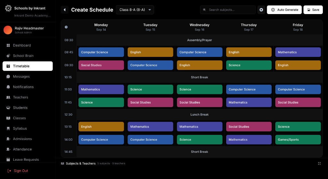
Task: Click the 10:15 time label
Action: click(68, 77)
